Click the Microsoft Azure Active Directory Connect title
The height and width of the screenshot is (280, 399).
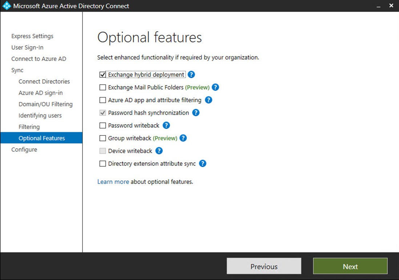[71, 6]
